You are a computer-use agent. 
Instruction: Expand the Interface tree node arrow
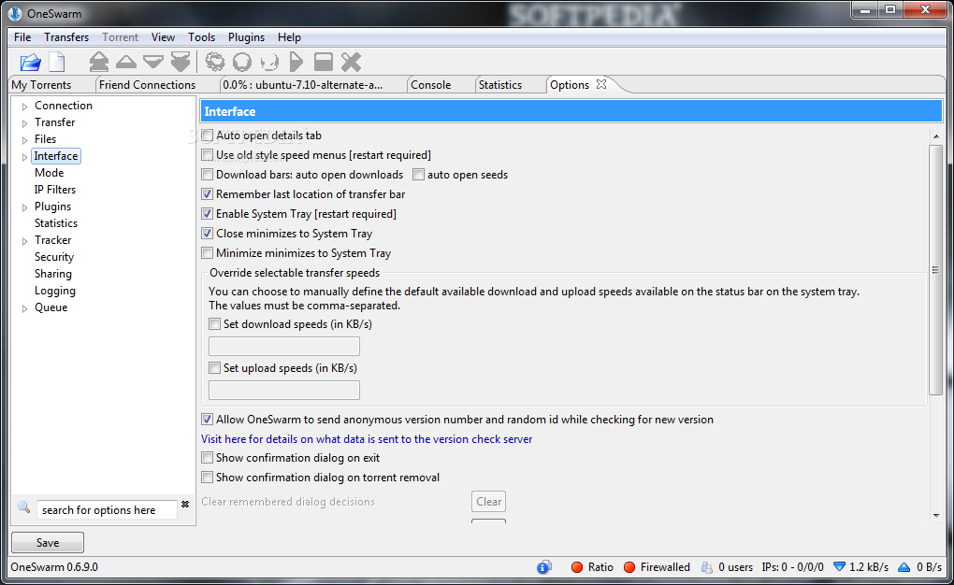point(25,157)
